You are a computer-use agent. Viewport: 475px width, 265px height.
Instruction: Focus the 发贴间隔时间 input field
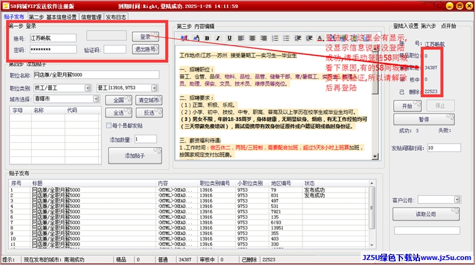pyautogui.click(x=444, y=148)
